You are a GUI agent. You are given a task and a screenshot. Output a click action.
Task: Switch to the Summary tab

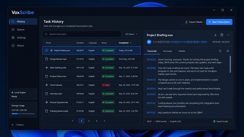[167, 51]
